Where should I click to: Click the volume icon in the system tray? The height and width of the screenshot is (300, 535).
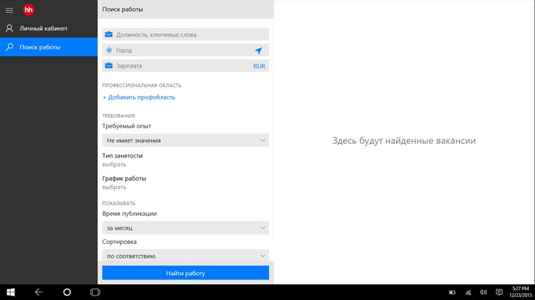pos(481,292)
